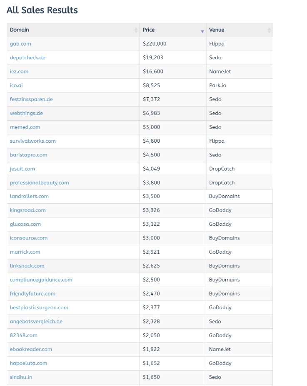This screenshot has height=386, width=307.
Task: Open the bestplasticsurgeon.com link
Action: point(39,308)
